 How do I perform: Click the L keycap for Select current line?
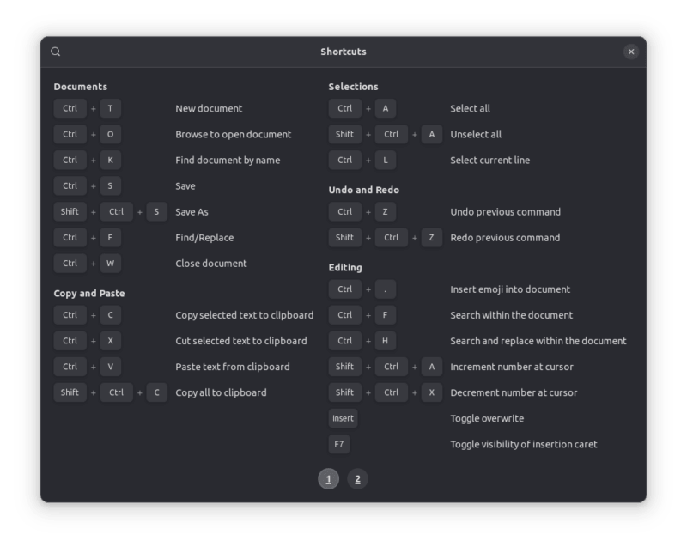click(x=386, y=160)
